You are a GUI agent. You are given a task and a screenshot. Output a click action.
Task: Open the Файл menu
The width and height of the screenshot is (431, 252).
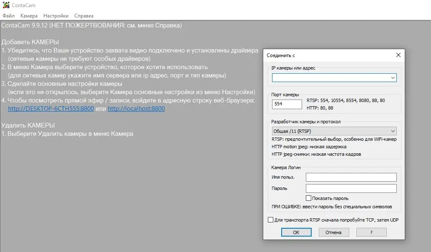(8, 15)
